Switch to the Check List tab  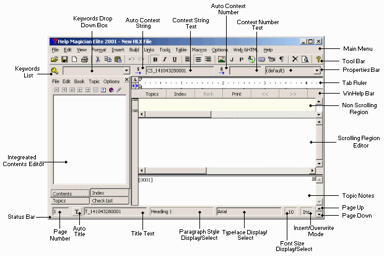pyautogui.click(x=110, y=201)
